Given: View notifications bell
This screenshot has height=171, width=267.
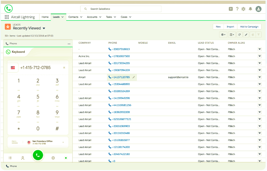Looking at the screenshot, I should 251,9.
